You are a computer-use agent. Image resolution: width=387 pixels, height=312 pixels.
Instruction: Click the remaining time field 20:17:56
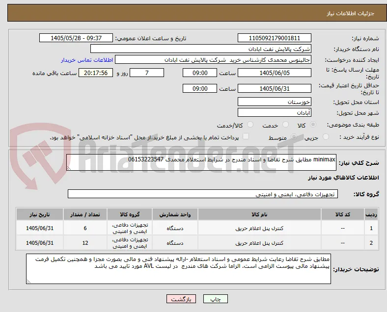[96, 73]
